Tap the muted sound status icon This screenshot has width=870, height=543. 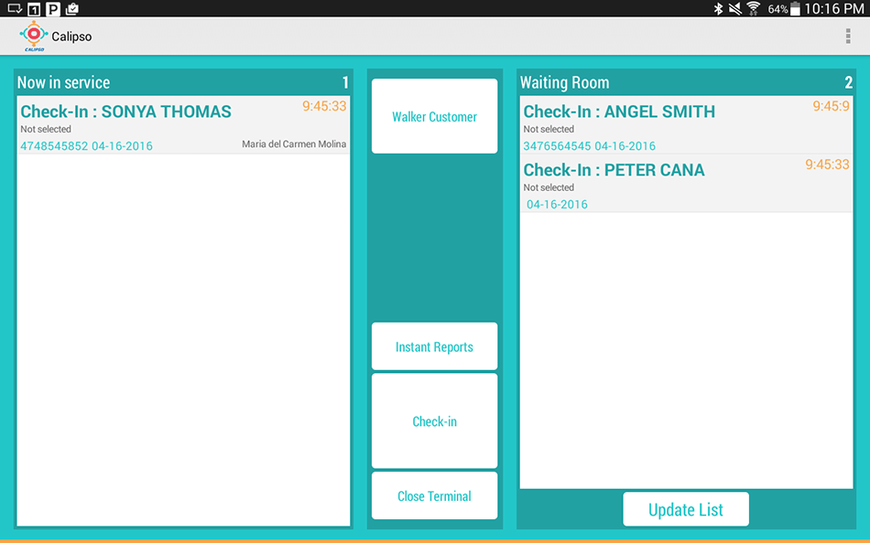735,9
